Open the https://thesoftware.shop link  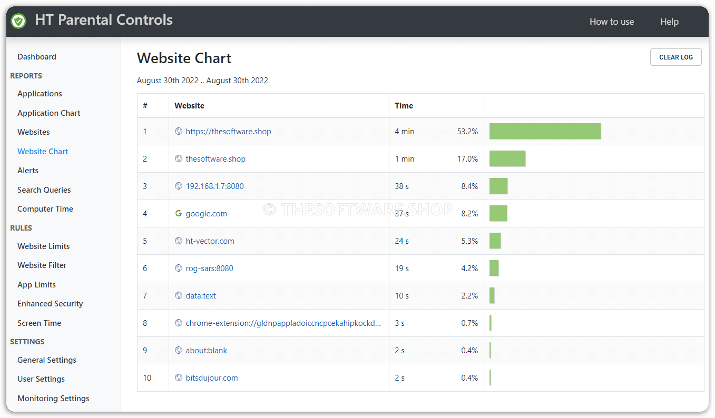(229, 132)
